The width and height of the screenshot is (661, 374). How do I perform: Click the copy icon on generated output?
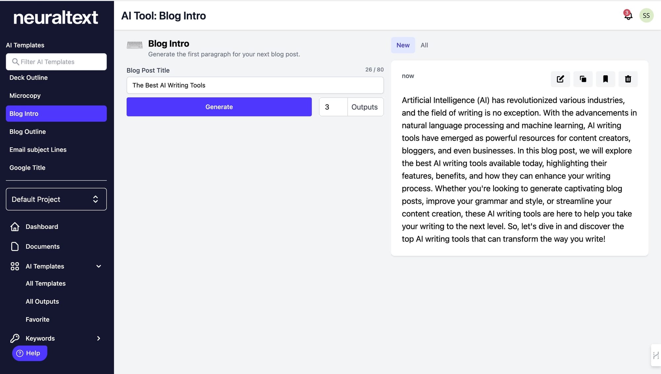[583, 79]
